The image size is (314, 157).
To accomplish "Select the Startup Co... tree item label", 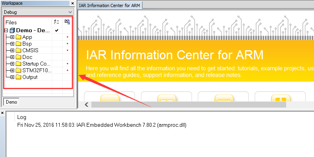I will tap(36, 64).
